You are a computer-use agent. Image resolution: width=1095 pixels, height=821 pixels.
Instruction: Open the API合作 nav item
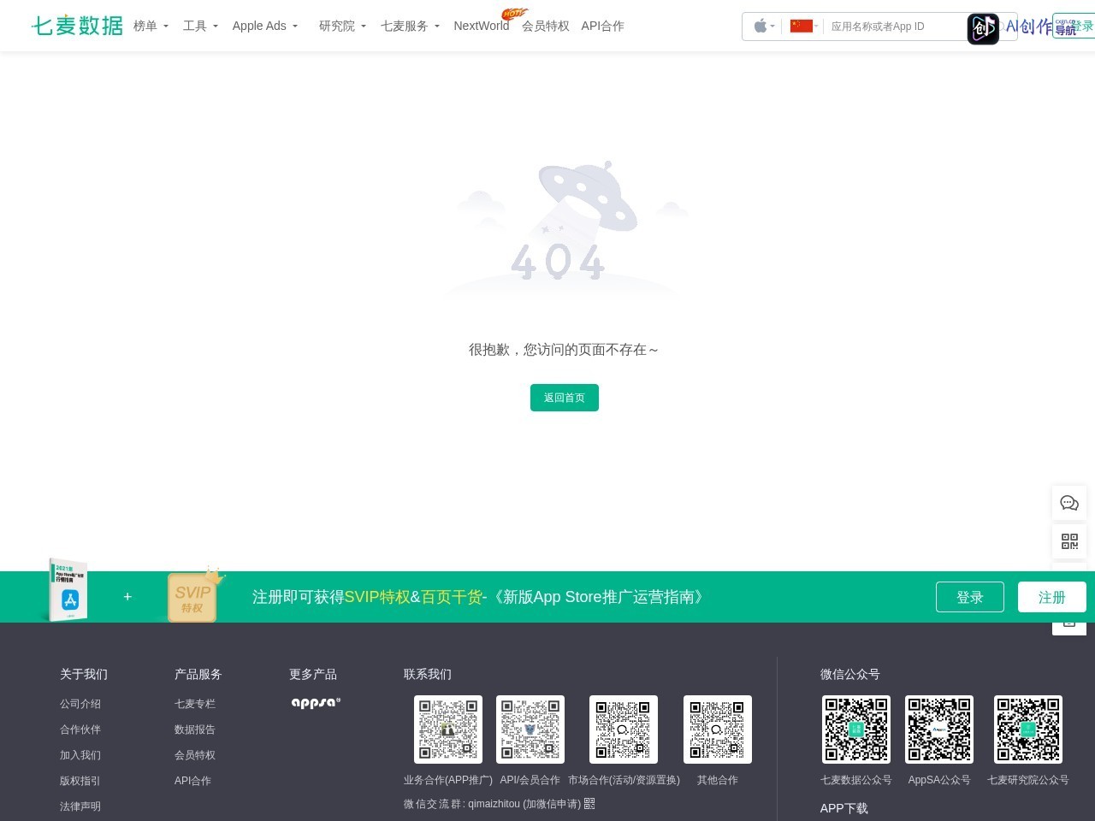(602, 26)
